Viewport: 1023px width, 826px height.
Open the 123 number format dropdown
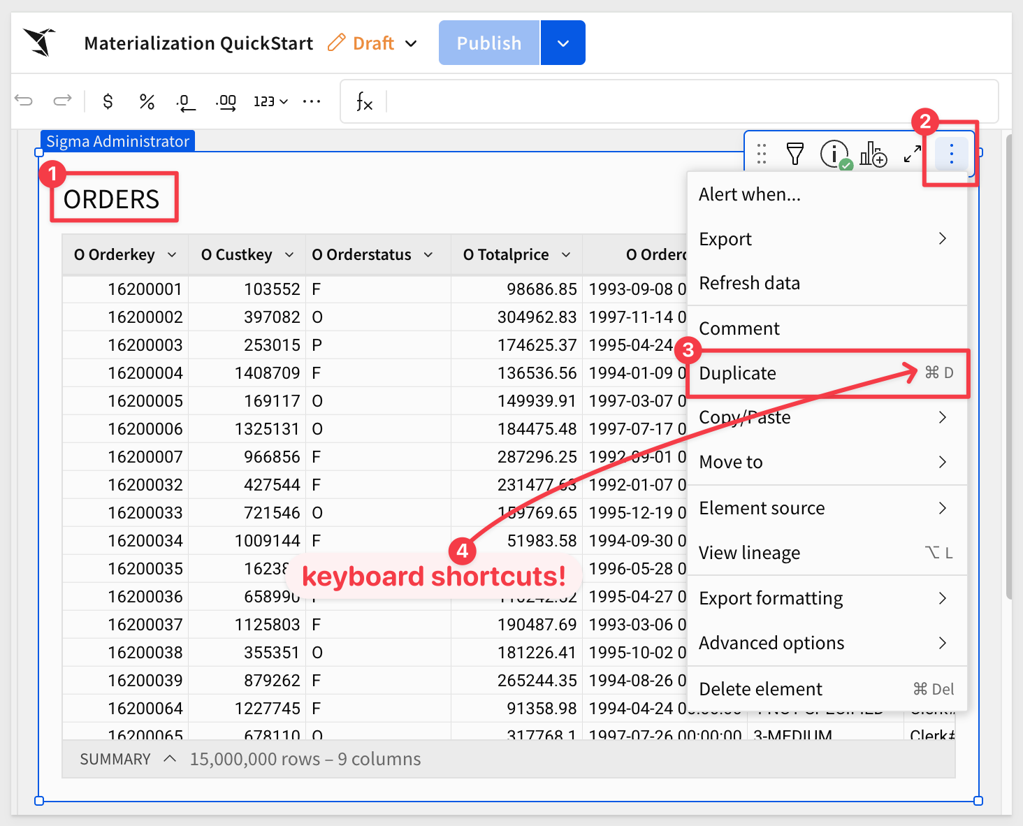tap(270, 101)
